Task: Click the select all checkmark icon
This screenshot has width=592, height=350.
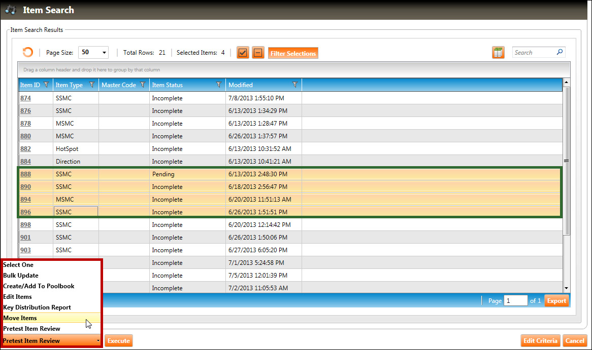Action: 243,53
